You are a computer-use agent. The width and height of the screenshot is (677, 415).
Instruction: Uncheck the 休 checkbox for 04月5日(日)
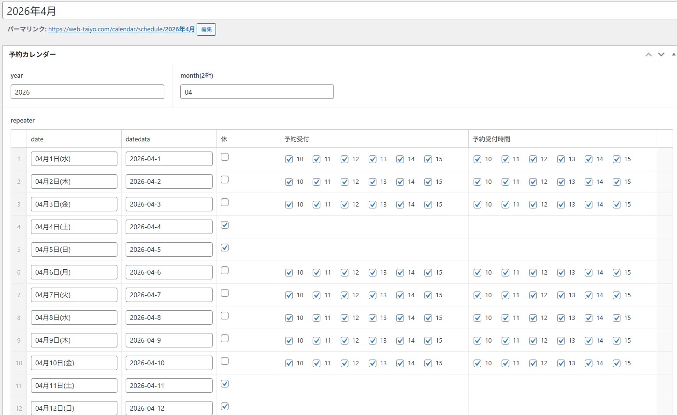(225, 248)
